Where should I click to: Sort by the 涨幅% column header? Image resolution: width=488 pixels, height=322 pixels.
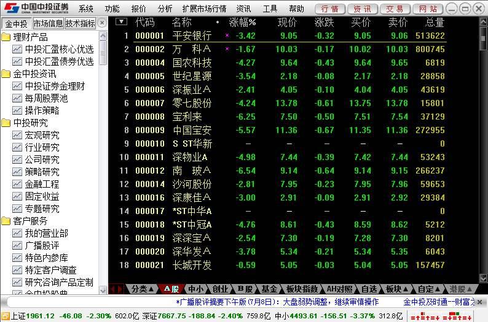242,22
